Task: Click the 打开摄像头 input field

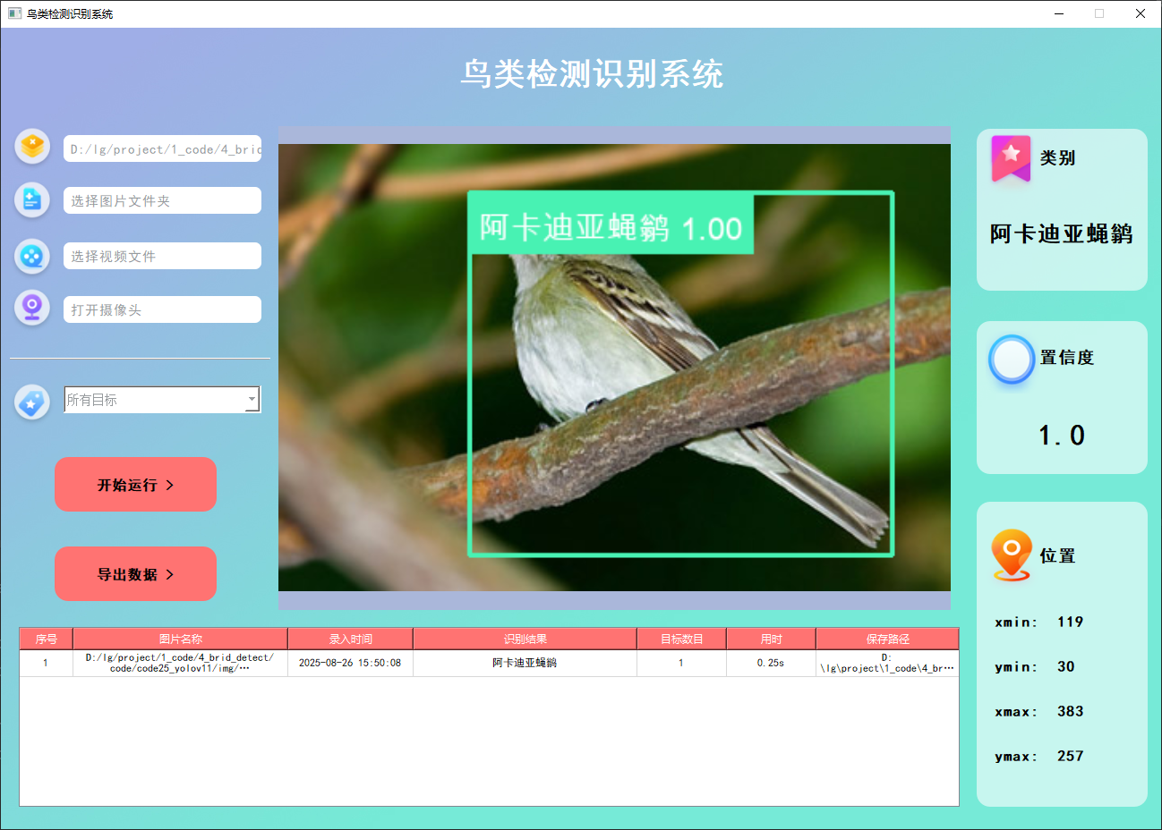Action: [161, 309]
